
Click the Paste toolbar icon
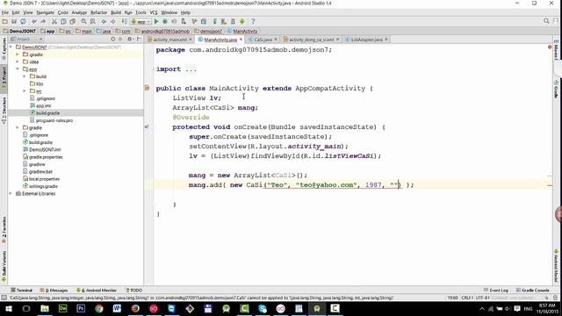pos(72,21)
